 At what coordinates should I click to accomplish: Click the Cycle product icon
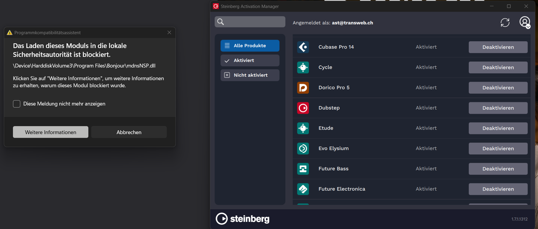pyautogui.click(x=303, y=67)
